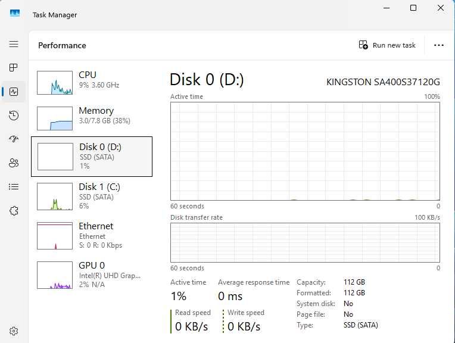Click the Run new task icon

point(363,45)
